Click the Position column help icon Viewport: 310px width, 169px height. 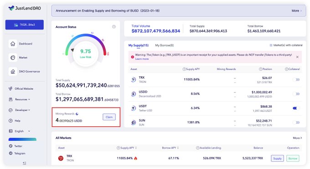[261, 69]
